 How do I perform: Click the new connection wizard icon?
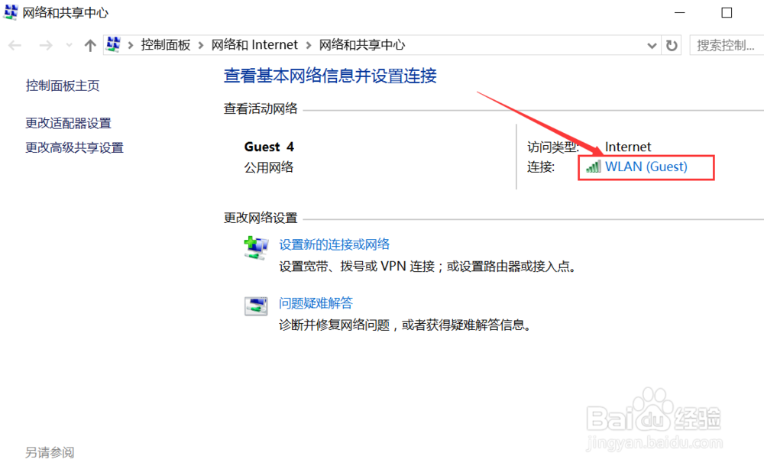[255, 246]
